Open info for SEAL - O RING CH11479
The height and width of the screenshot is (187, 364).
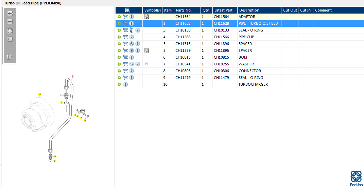tap(132, 78)
